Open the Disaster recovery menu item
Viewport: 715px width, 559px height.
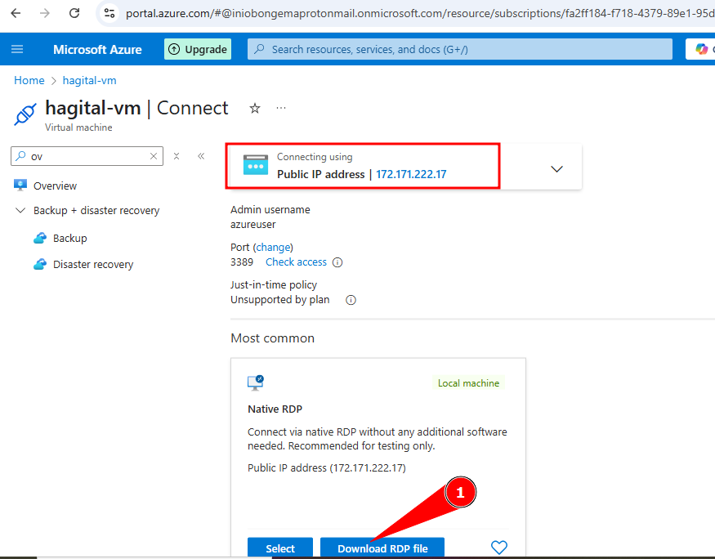[93, 265]
